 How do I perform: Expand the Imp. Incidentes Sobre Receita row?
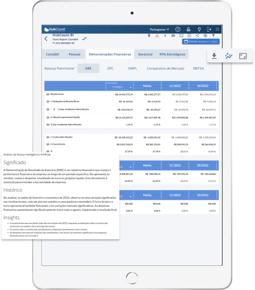(54, 109)
